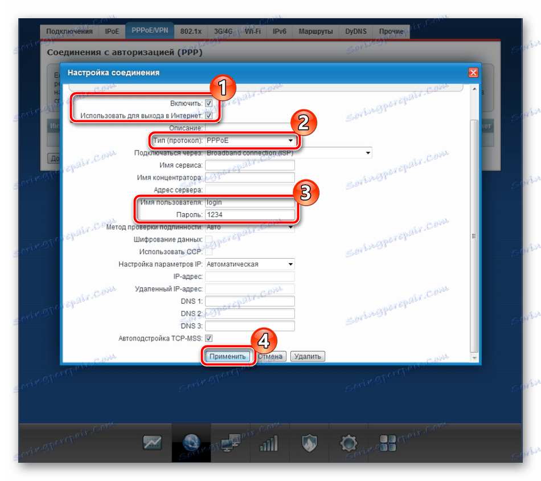541x481 pixels.
Task: Switch to the 'Прочие' tab
Action: pyautogui.click(x=391, y=31)
